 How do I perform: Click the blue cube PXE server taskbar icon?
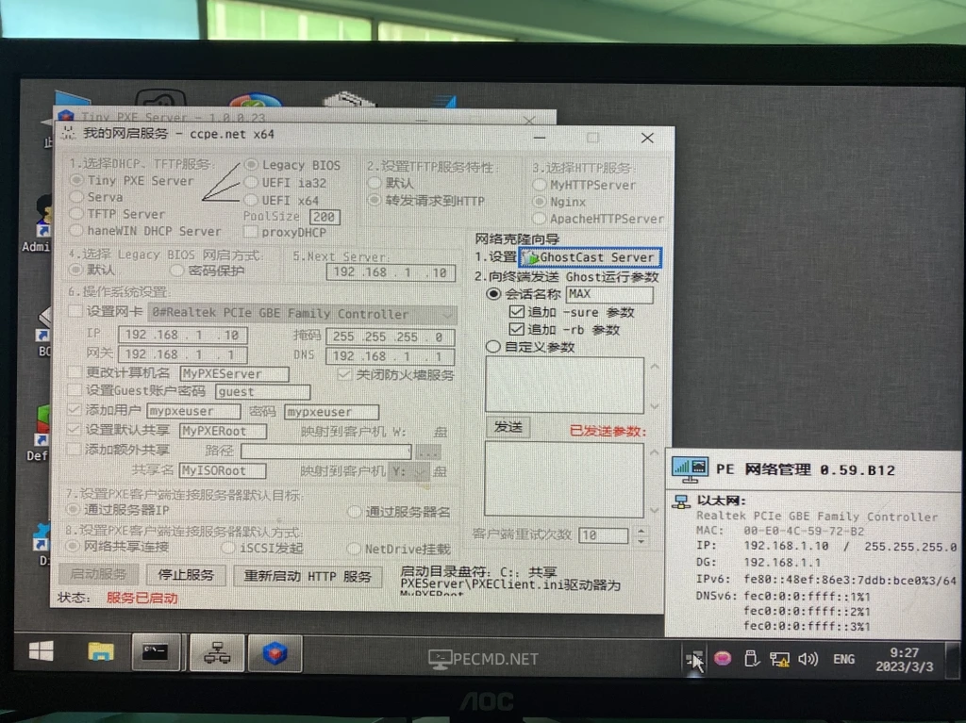(275, 653)
